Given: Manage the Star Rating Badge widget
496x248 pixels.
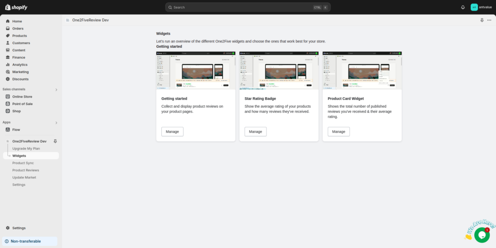Looking at the screenshot, I should point(255,131).
